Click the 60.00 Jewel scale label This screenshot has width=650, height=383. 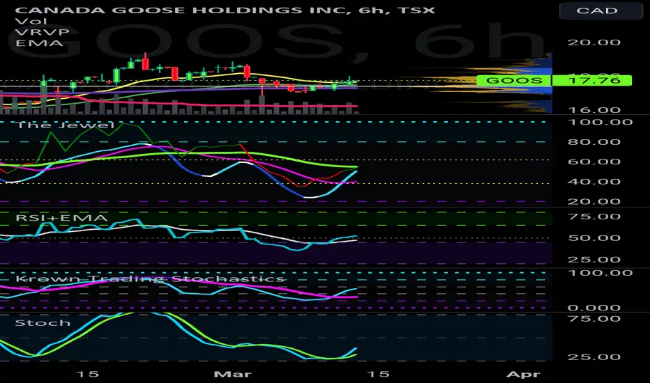click(594, 162)
